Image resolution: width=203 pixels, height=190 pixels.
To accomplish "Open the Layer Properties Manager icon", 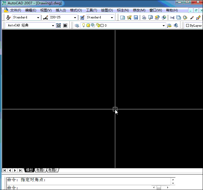I will (x=77, y=25).
